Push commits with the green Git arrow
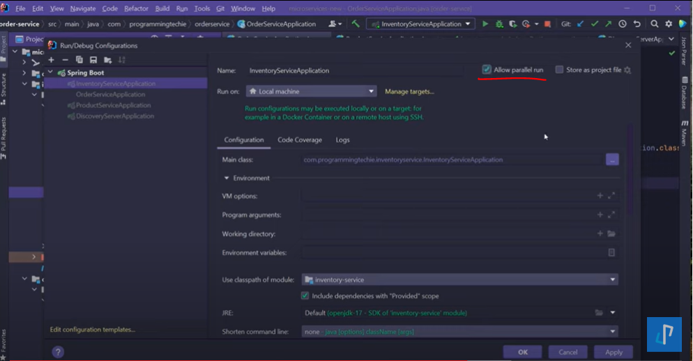The height and width of the screenshot is (361, 693). (x=609, y=24)
